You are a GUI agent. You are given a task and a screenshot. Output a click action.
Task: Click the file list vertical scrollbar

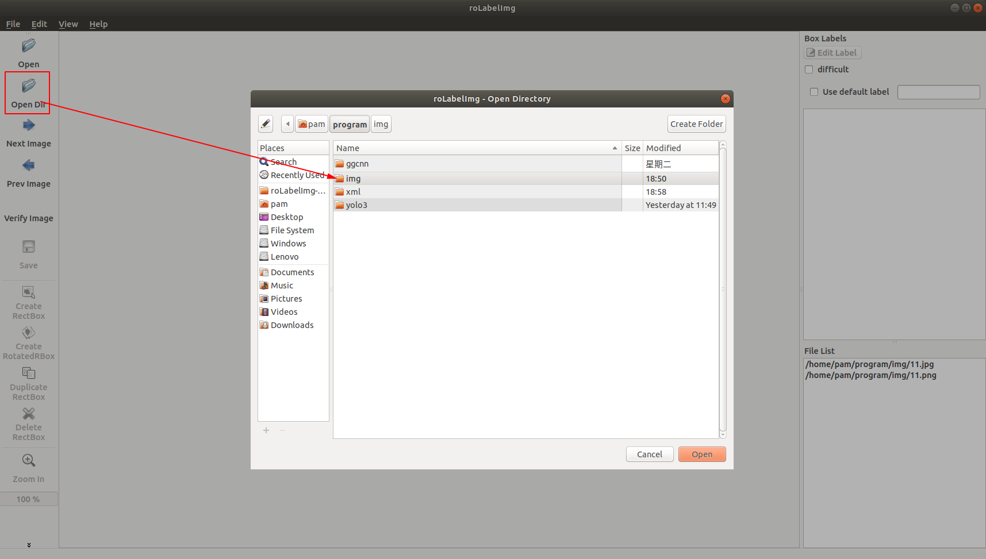coord(723,290)
